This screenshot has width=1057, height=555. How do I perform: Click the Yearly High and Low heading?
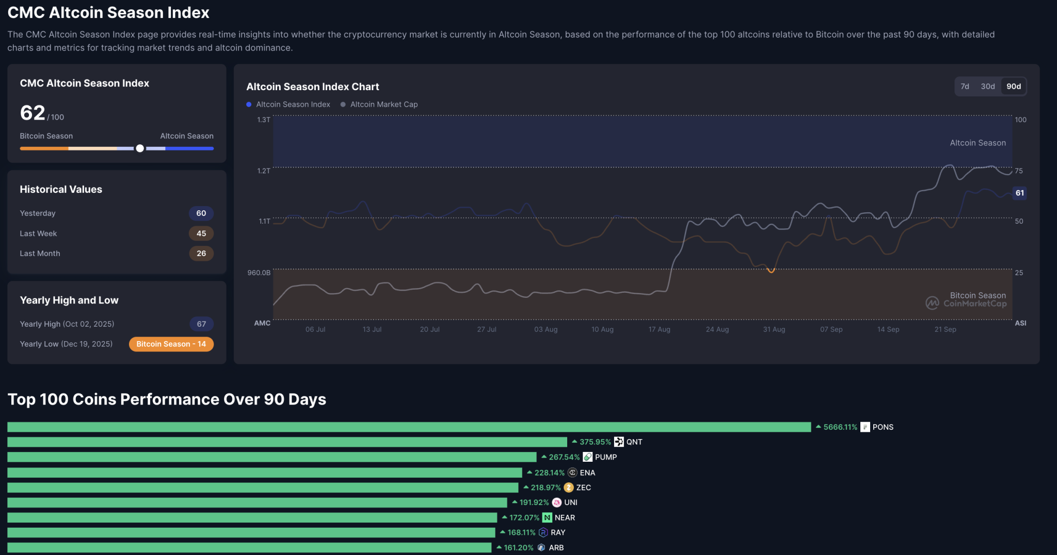click(69, 300)
